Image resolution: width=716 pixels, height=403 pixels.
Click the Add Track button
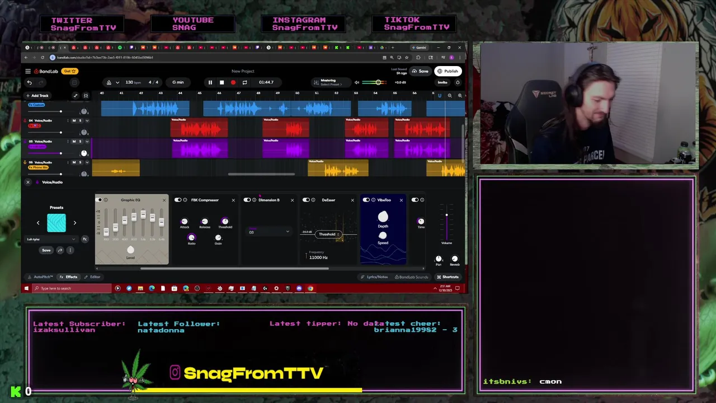coord(37,96)
